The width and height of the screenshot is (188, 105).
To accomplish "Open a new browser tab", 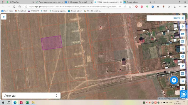I will point(155,2).
